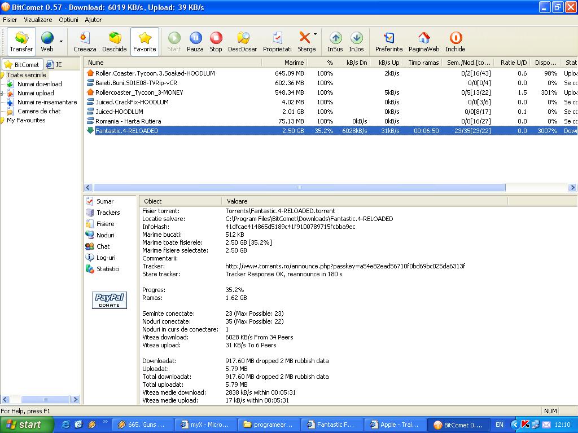Viewport: 578px width, 433px height.
Task: Open Proprietati of selected torrent
Action: coord(277,42)
